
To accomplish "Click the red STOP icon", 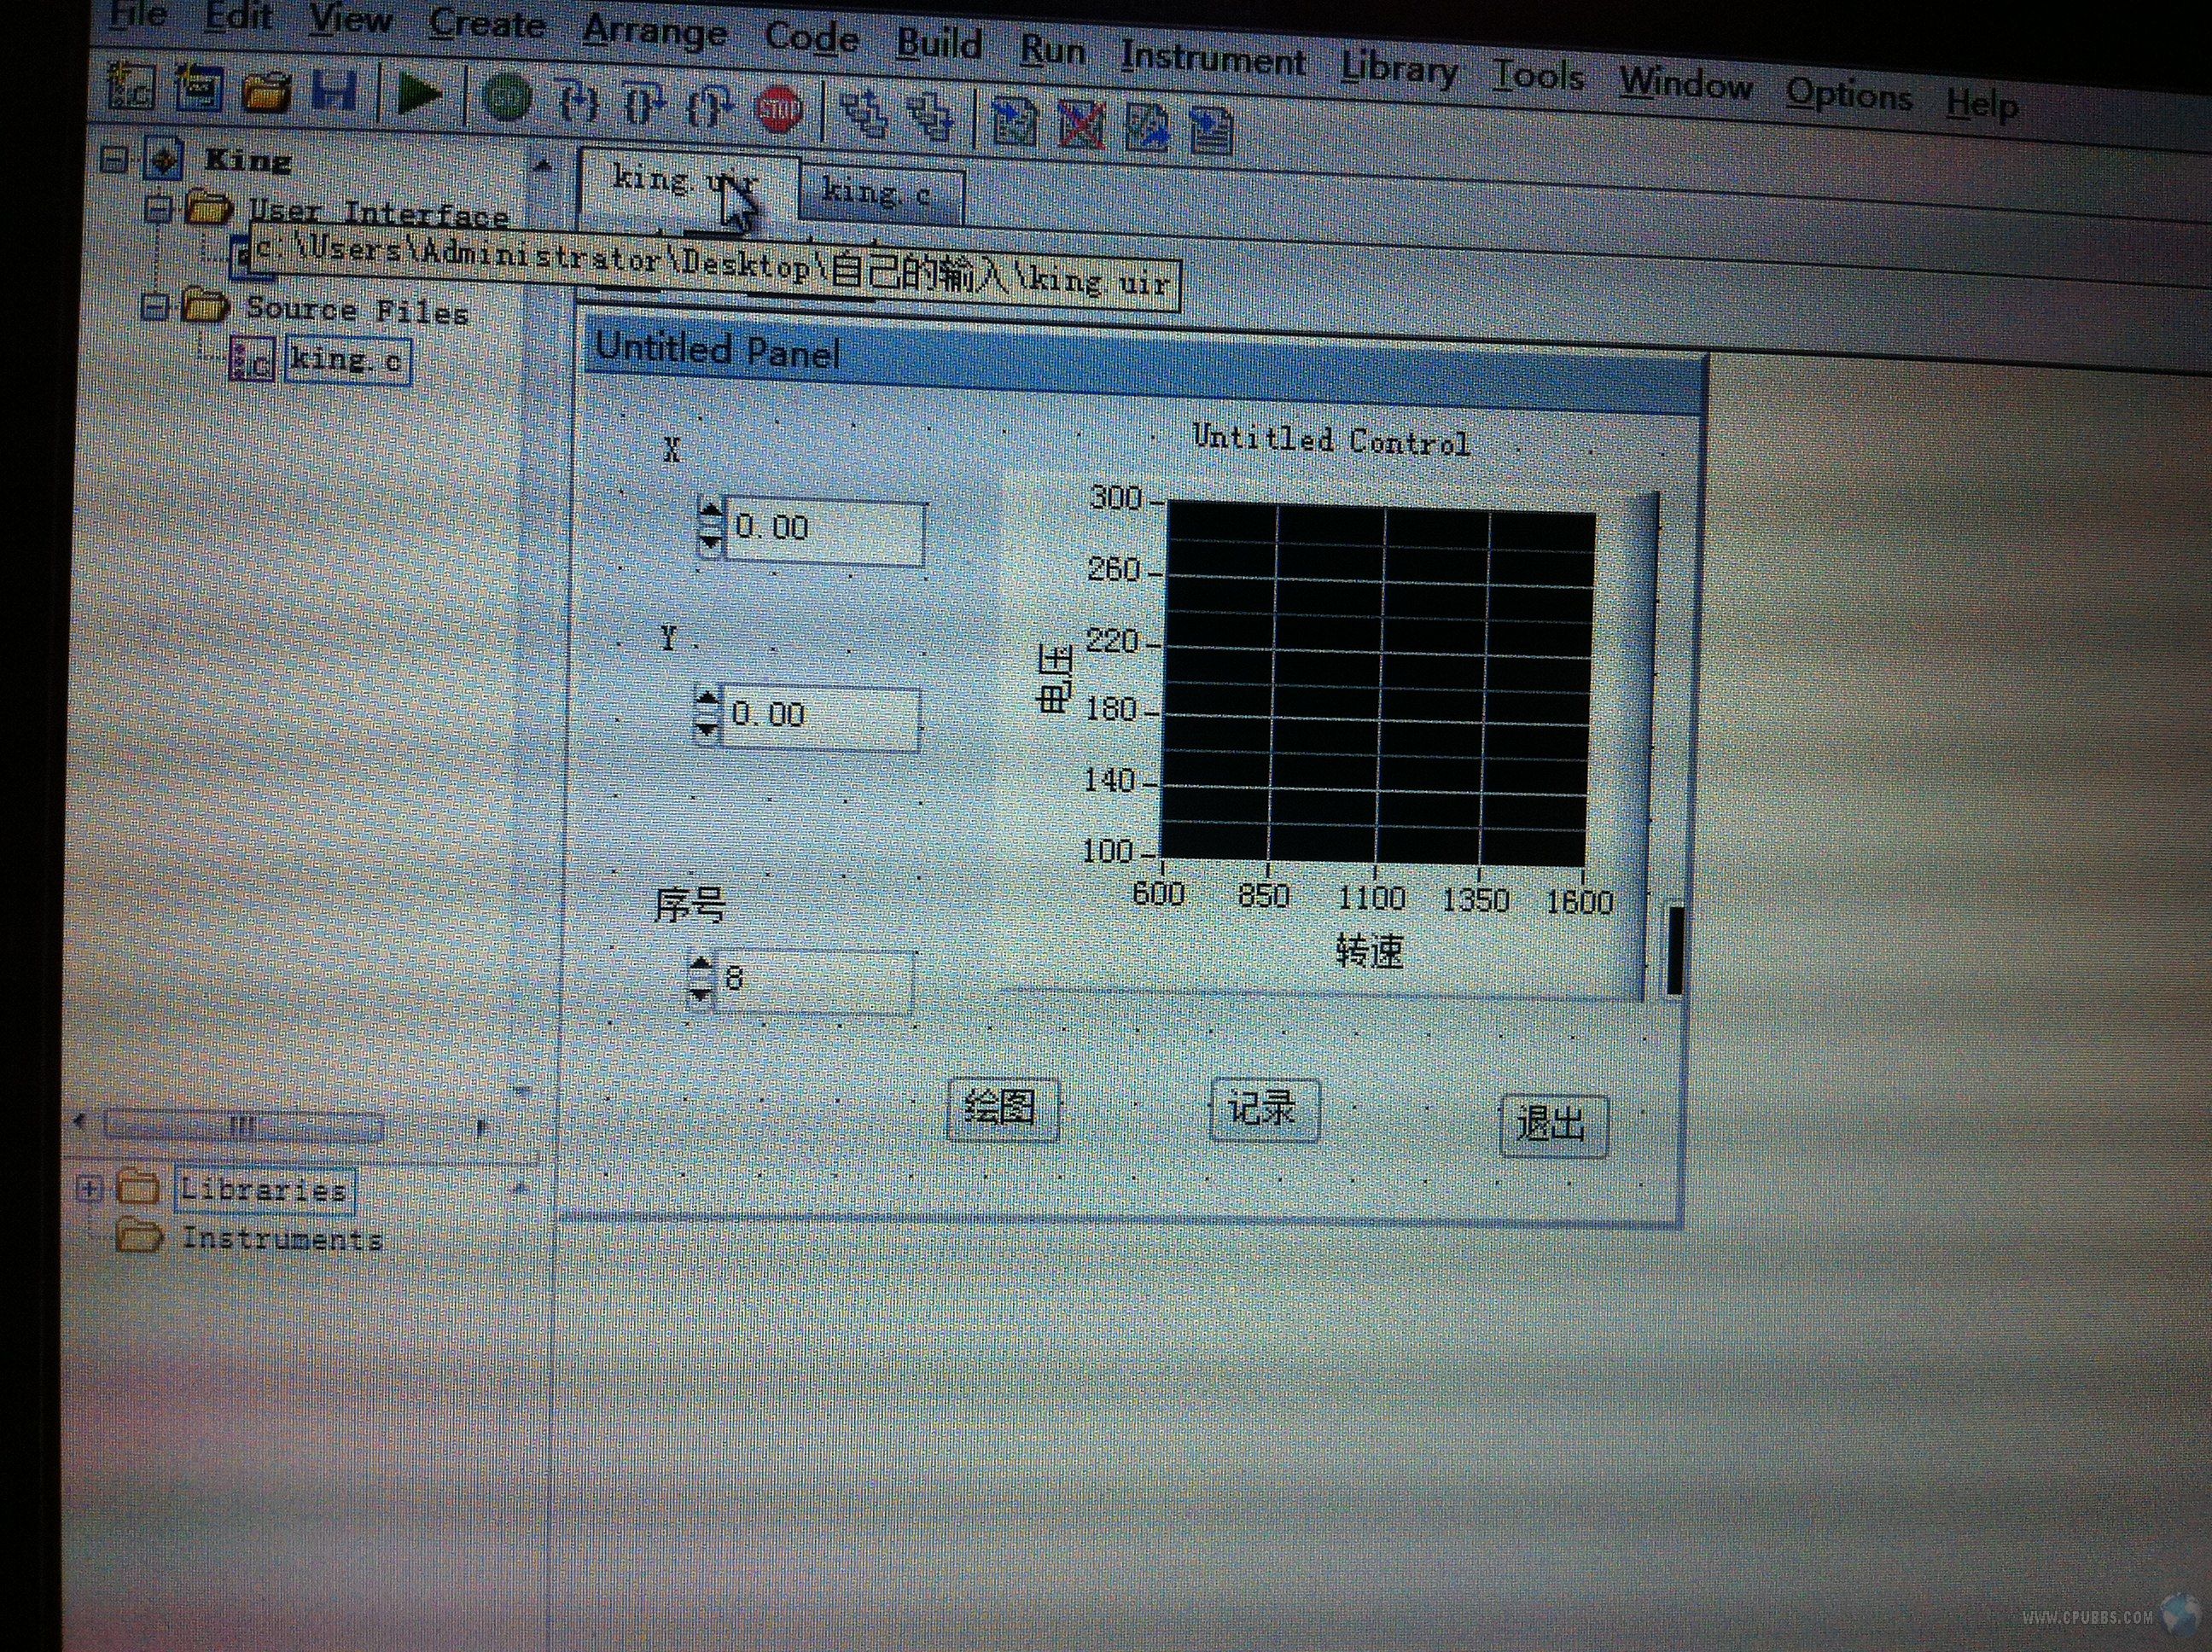I will (x=779, y=109).
